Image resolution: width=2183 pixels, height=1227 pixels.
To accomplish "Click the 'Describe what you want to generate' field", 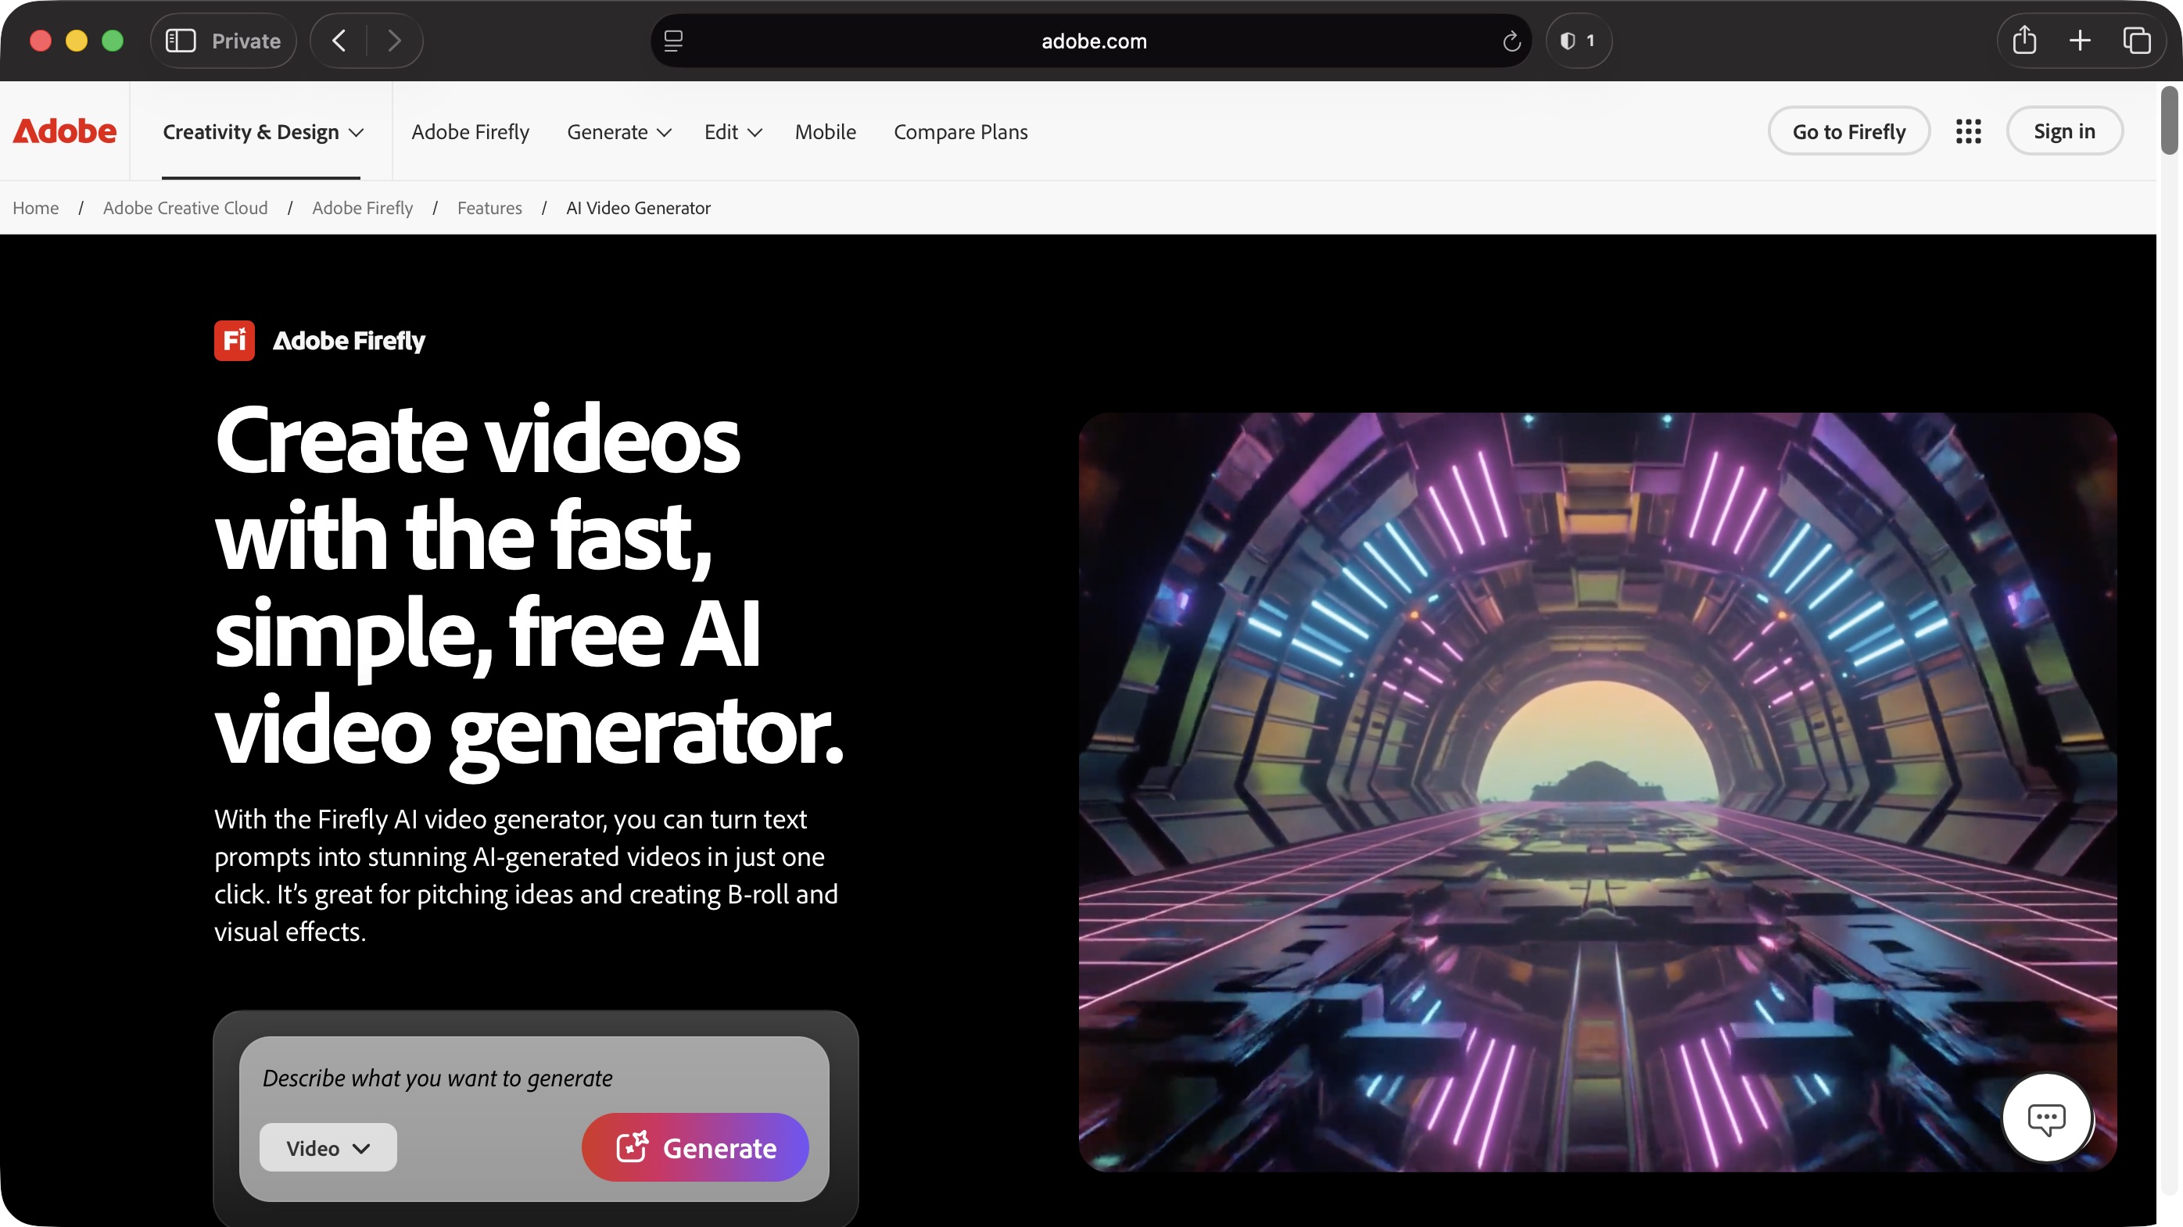I will [534, 1078].
